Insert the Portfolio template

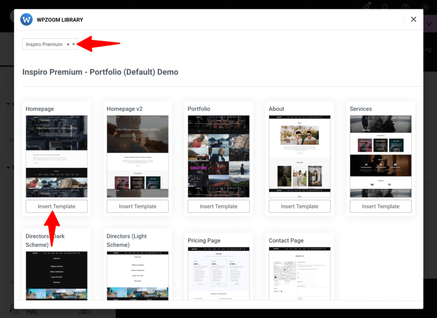point(218,206)
